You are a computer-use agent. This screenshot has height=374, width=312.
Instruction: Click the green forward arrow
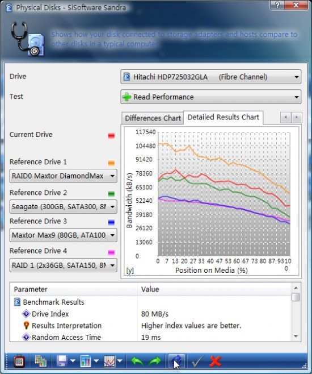[x=155, y=361]
